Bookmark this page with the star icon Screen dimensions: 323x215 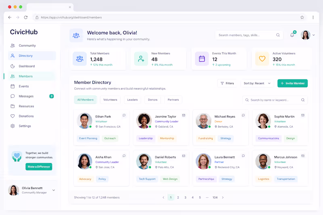pos(302,17)
